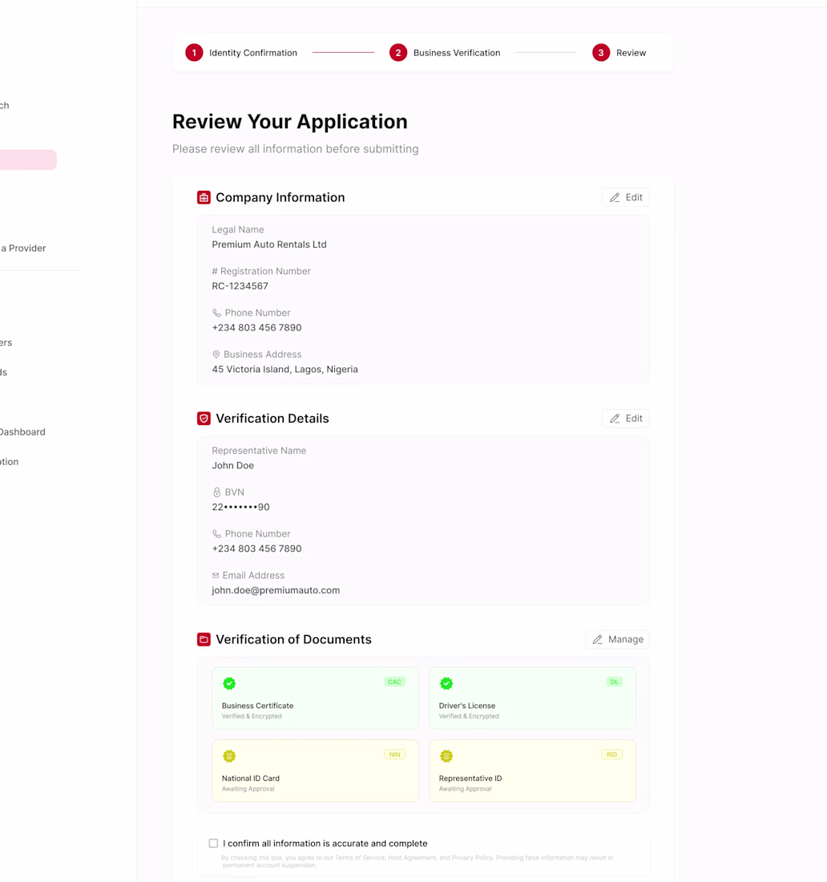Click step 2 Business Verification circle
This screenshot has width=827, height=882.
click(398, 53)
